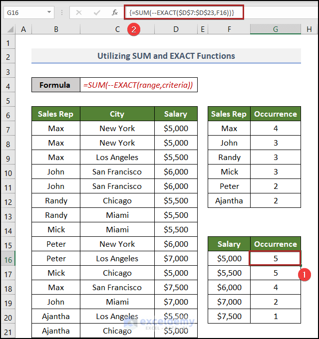Click the title "Utilizing SUM and EXACT Functions"
Viewport: 319px width, 339px height.
166,56
